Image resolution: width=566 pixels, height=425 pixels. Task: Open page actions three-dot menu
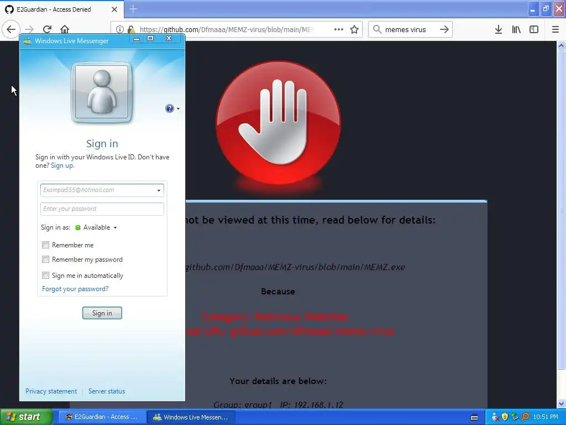(339, 29)
